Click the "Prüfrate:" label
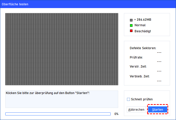Screen dimensions: 176x120 (136, 57)
